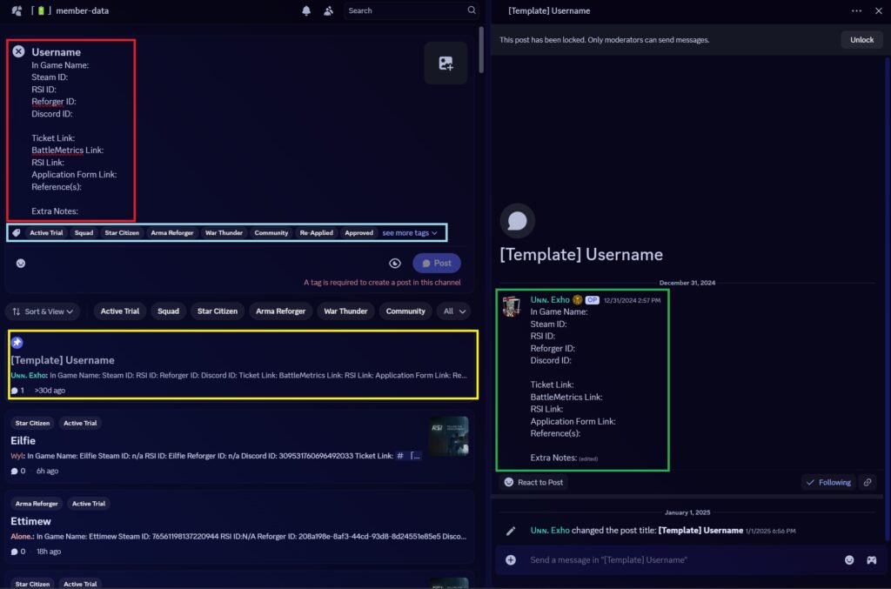The height and width of the screenshot is (589, 891).
Task: Expand the 'see more tags' list
Action: pyautogui.click(x=410, y=233)
